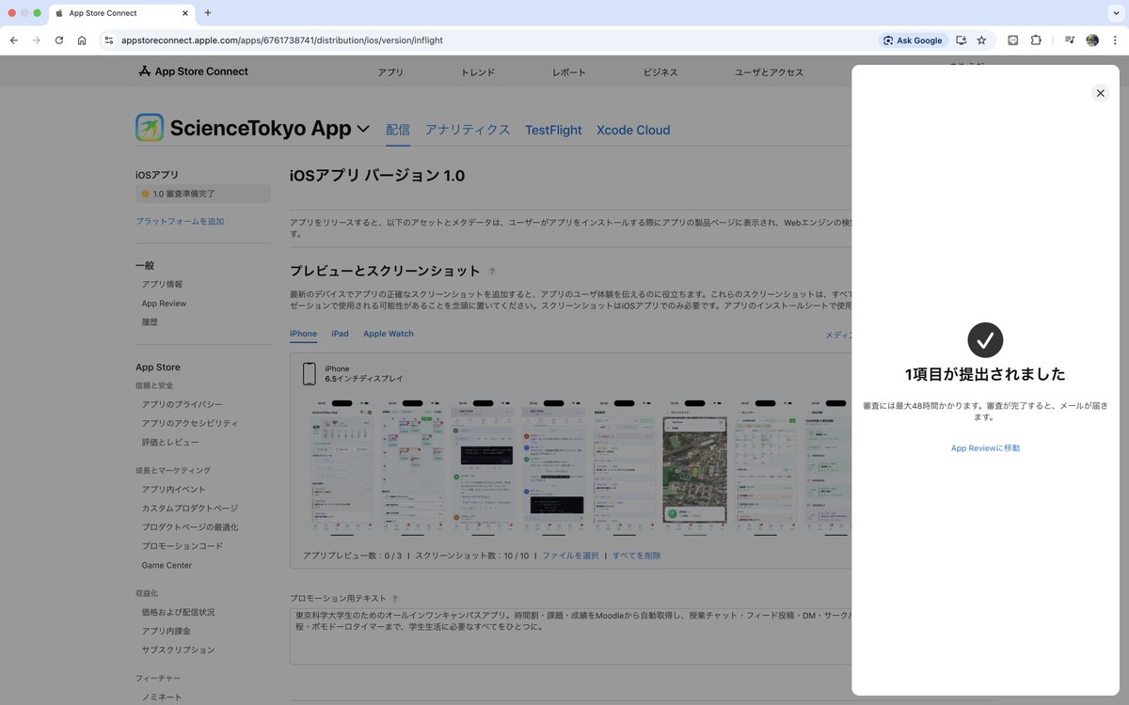Switch to the TestFlight tab
This screenshot has height=705, width=1129.
pos(552,130)
